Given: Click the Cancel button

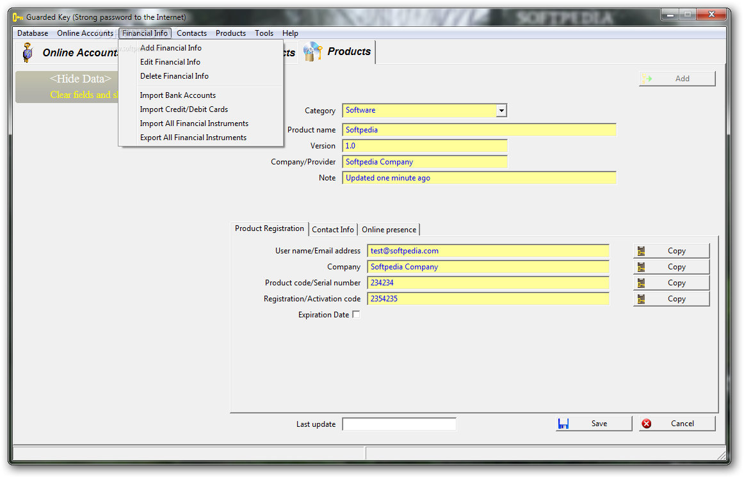Looking at the screenshot, I should (677, 424).
